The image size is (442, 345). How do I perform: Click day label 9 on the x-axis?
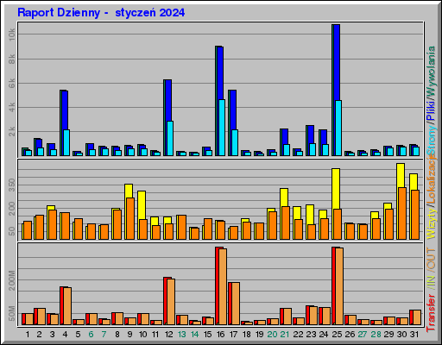click(x=130, y=335)
